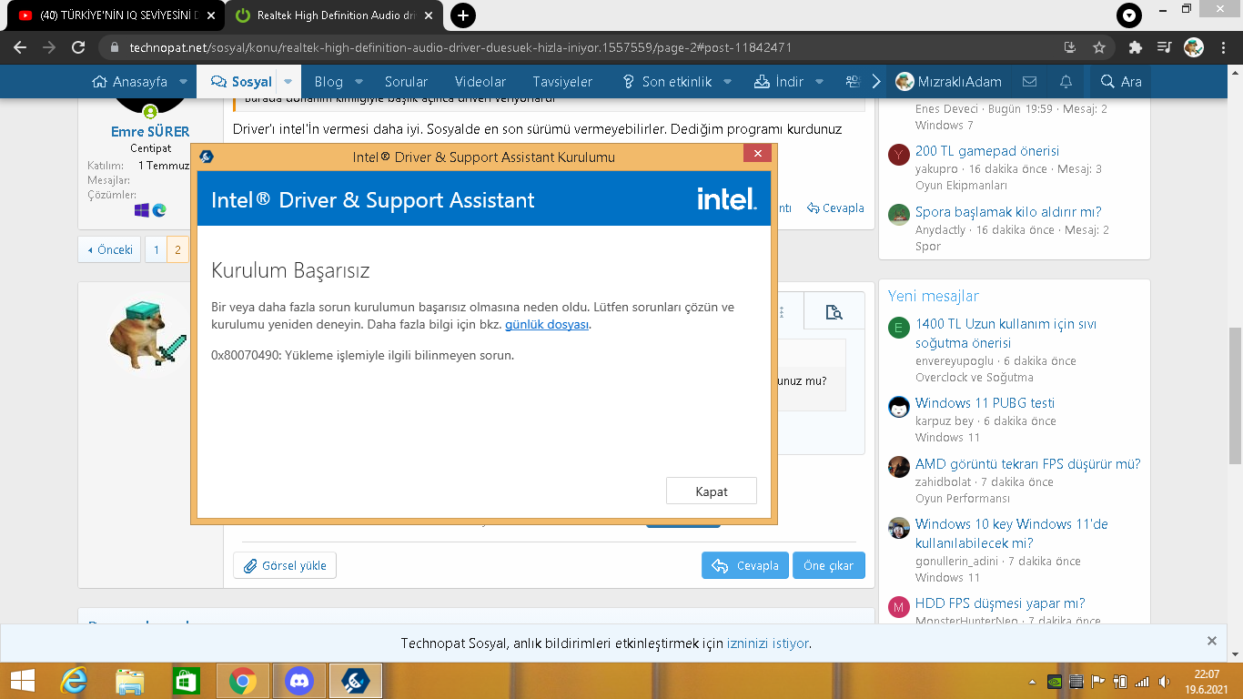Open the Tavsiyeler navigation item
The width and height of the screenshot is (1243, 699).
coord(562,81)
